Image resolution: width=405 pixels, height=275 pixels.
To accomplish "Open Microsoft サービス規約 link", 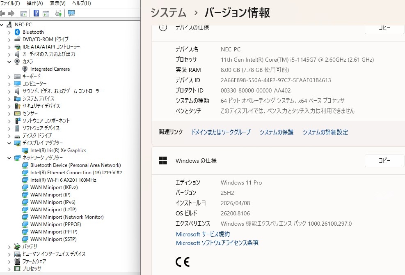I will (203, 234).
